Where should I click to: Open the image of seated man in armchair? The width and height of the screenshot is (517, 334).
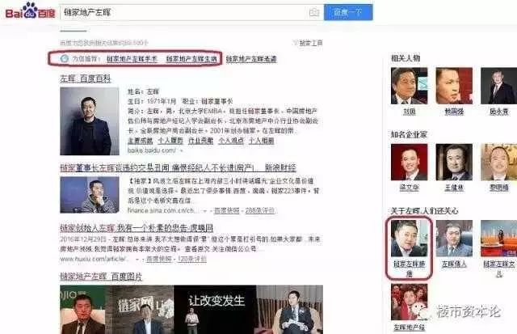[289, 310]
